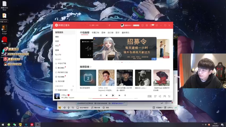226x127 pixels.
Task: Open the sound effects icon
Action: (155, 96)
